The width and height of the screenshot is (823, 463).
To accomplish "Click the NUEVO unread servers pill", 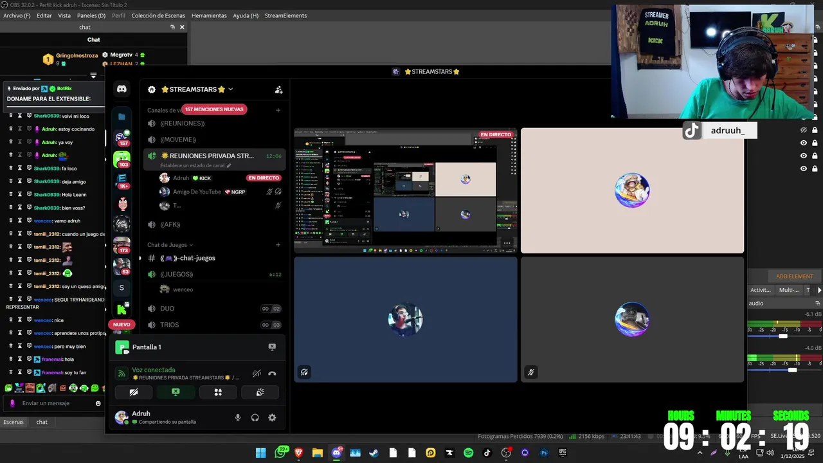I will point(122,325).
